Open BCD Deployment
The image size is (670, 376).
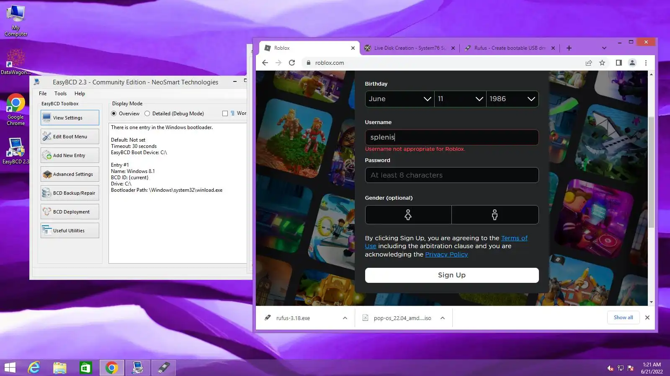click(70, 212)
